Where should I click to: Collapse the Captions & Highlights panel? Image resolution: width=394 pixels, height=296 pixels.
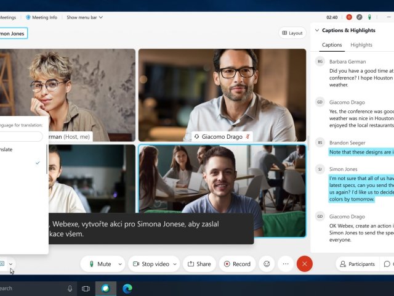317,30
